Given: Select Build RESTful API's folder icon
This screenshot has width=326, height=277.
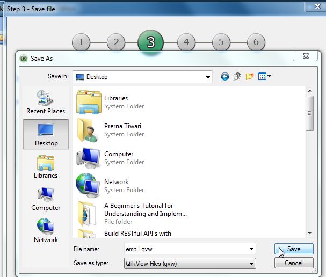Looking at the screenshot, I should 87,234.
